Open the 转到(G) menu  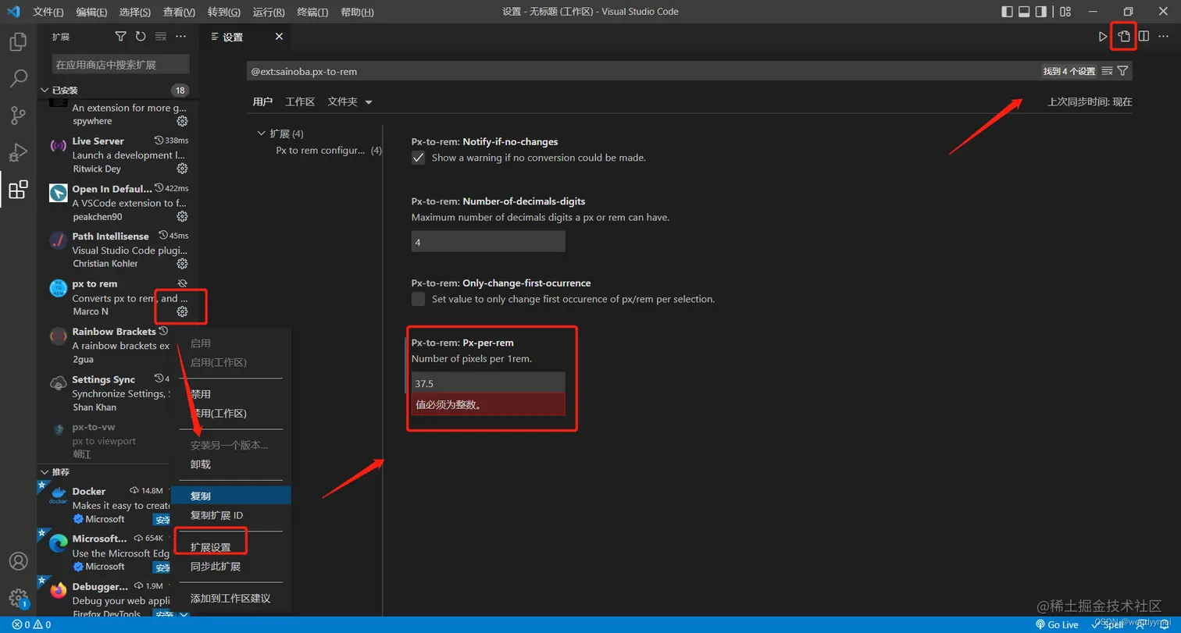(224, 12)
